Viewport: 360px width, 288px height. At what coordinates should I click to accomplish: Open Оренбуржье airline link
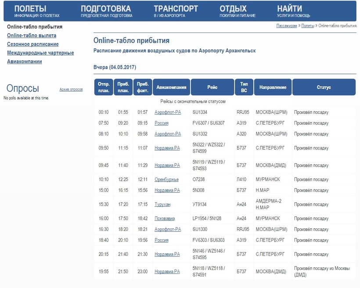click(x=166, y=180)
